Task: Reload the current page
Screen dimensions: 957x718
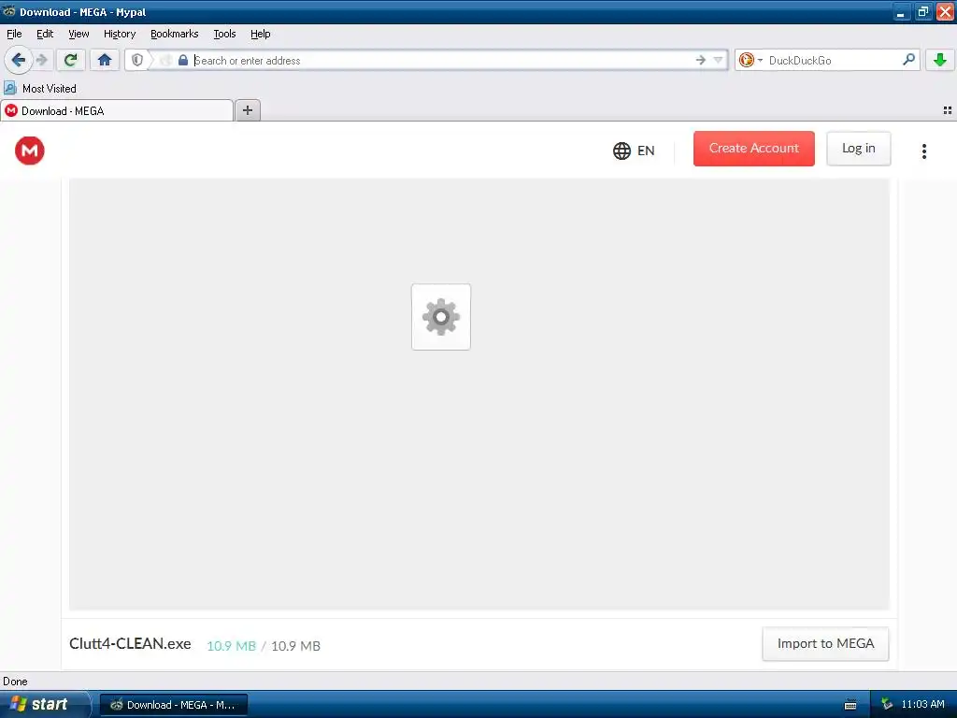Action: coord(71,60)
